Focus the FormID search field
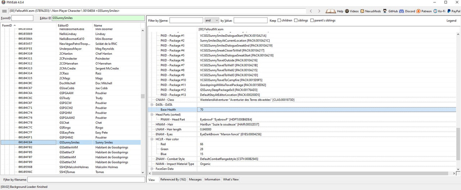This screenshot has height=190, width=461. click(x=22, y=18)
